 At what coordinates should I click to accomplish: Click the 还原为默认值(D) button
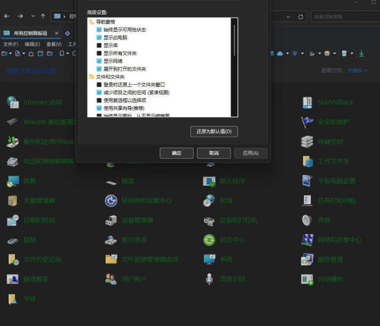click(214, 131)
